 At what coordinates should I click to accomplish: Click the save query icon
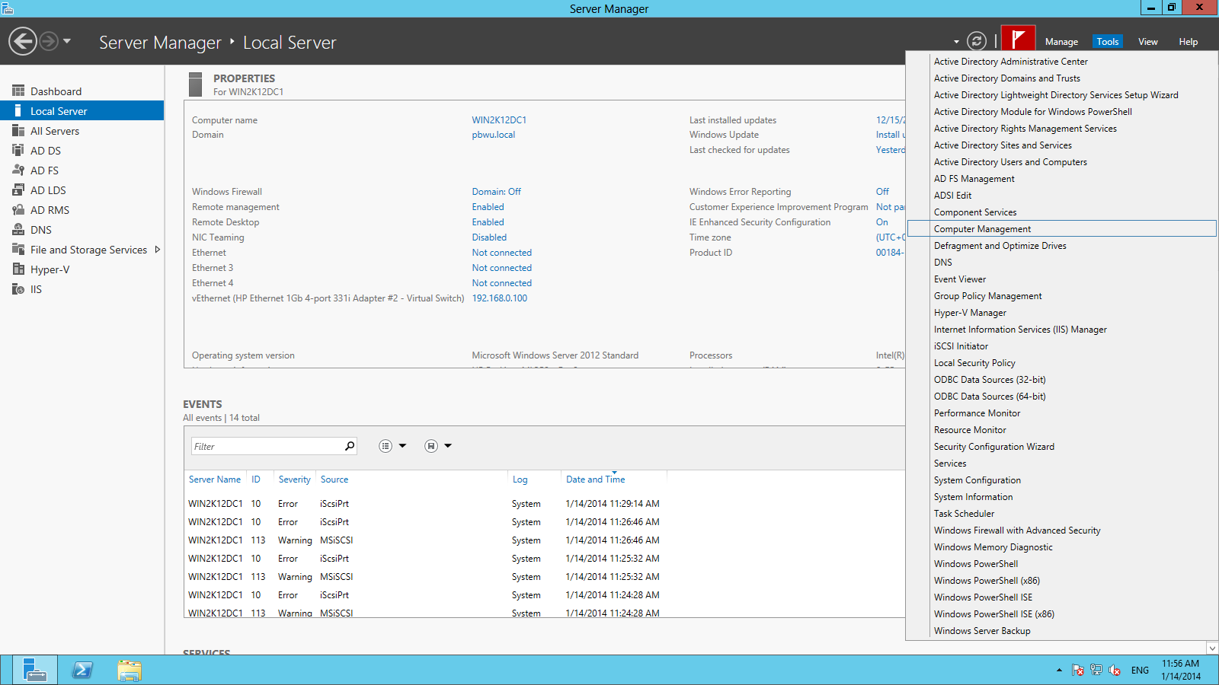click(431, 446)
